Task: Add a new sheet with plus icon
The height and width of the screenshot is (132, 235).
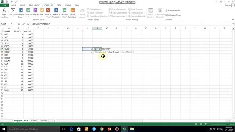Action: click(54, 121)
